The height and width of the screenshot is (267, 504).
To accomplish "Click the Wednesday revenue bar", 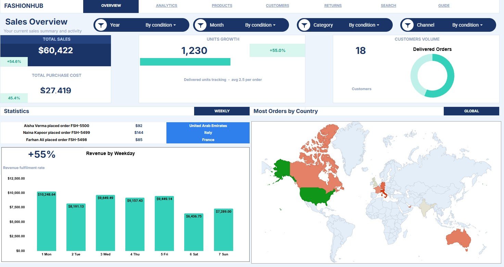I will tap(105, 223).
